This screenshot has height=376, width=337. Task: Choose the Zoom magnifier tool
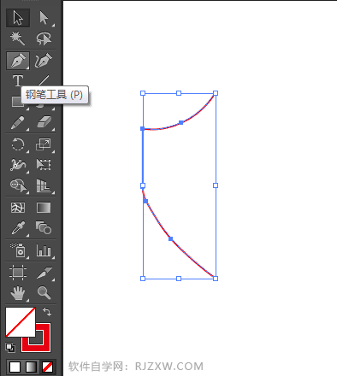[x=44, y=292]
